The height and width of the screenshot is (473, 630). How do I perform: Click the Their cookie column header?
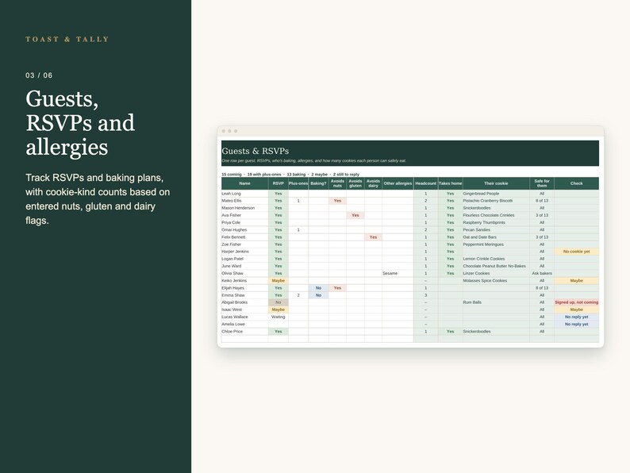coord(496,183)
